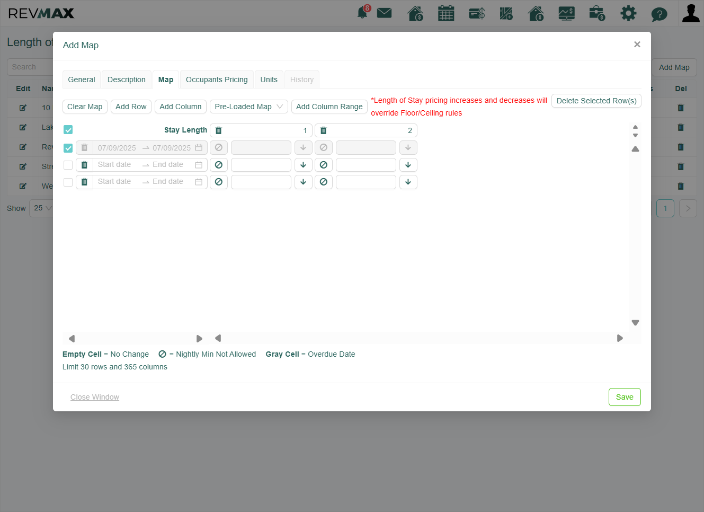Screen dimensions: 704x512
Task: Open the briefcase with dollar icon
Action: pos(597,13)
